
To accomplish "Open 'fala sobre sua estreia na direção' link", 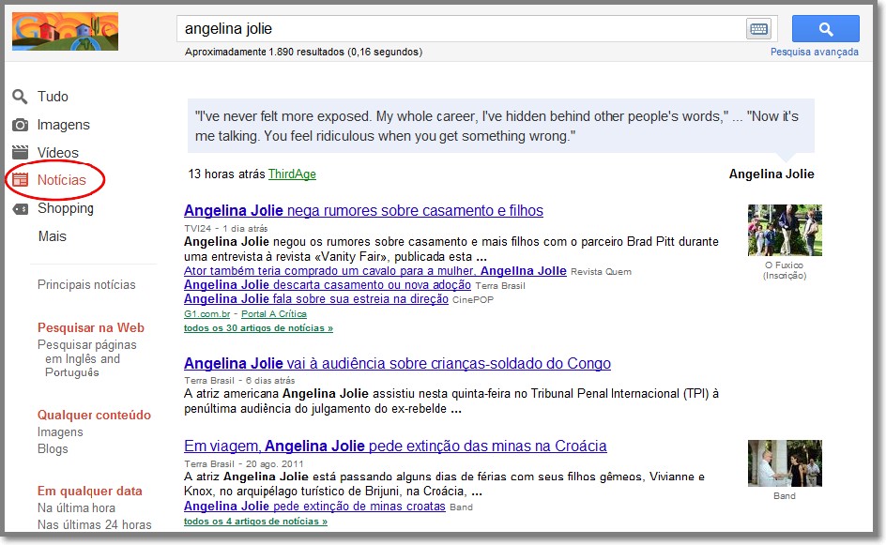I will pyautogui.click(x=316, y=298).
